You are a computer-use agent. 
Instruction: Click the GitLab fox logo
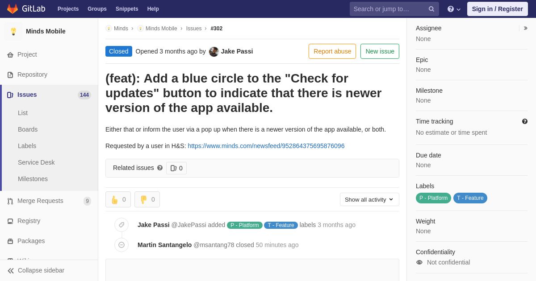13,9
